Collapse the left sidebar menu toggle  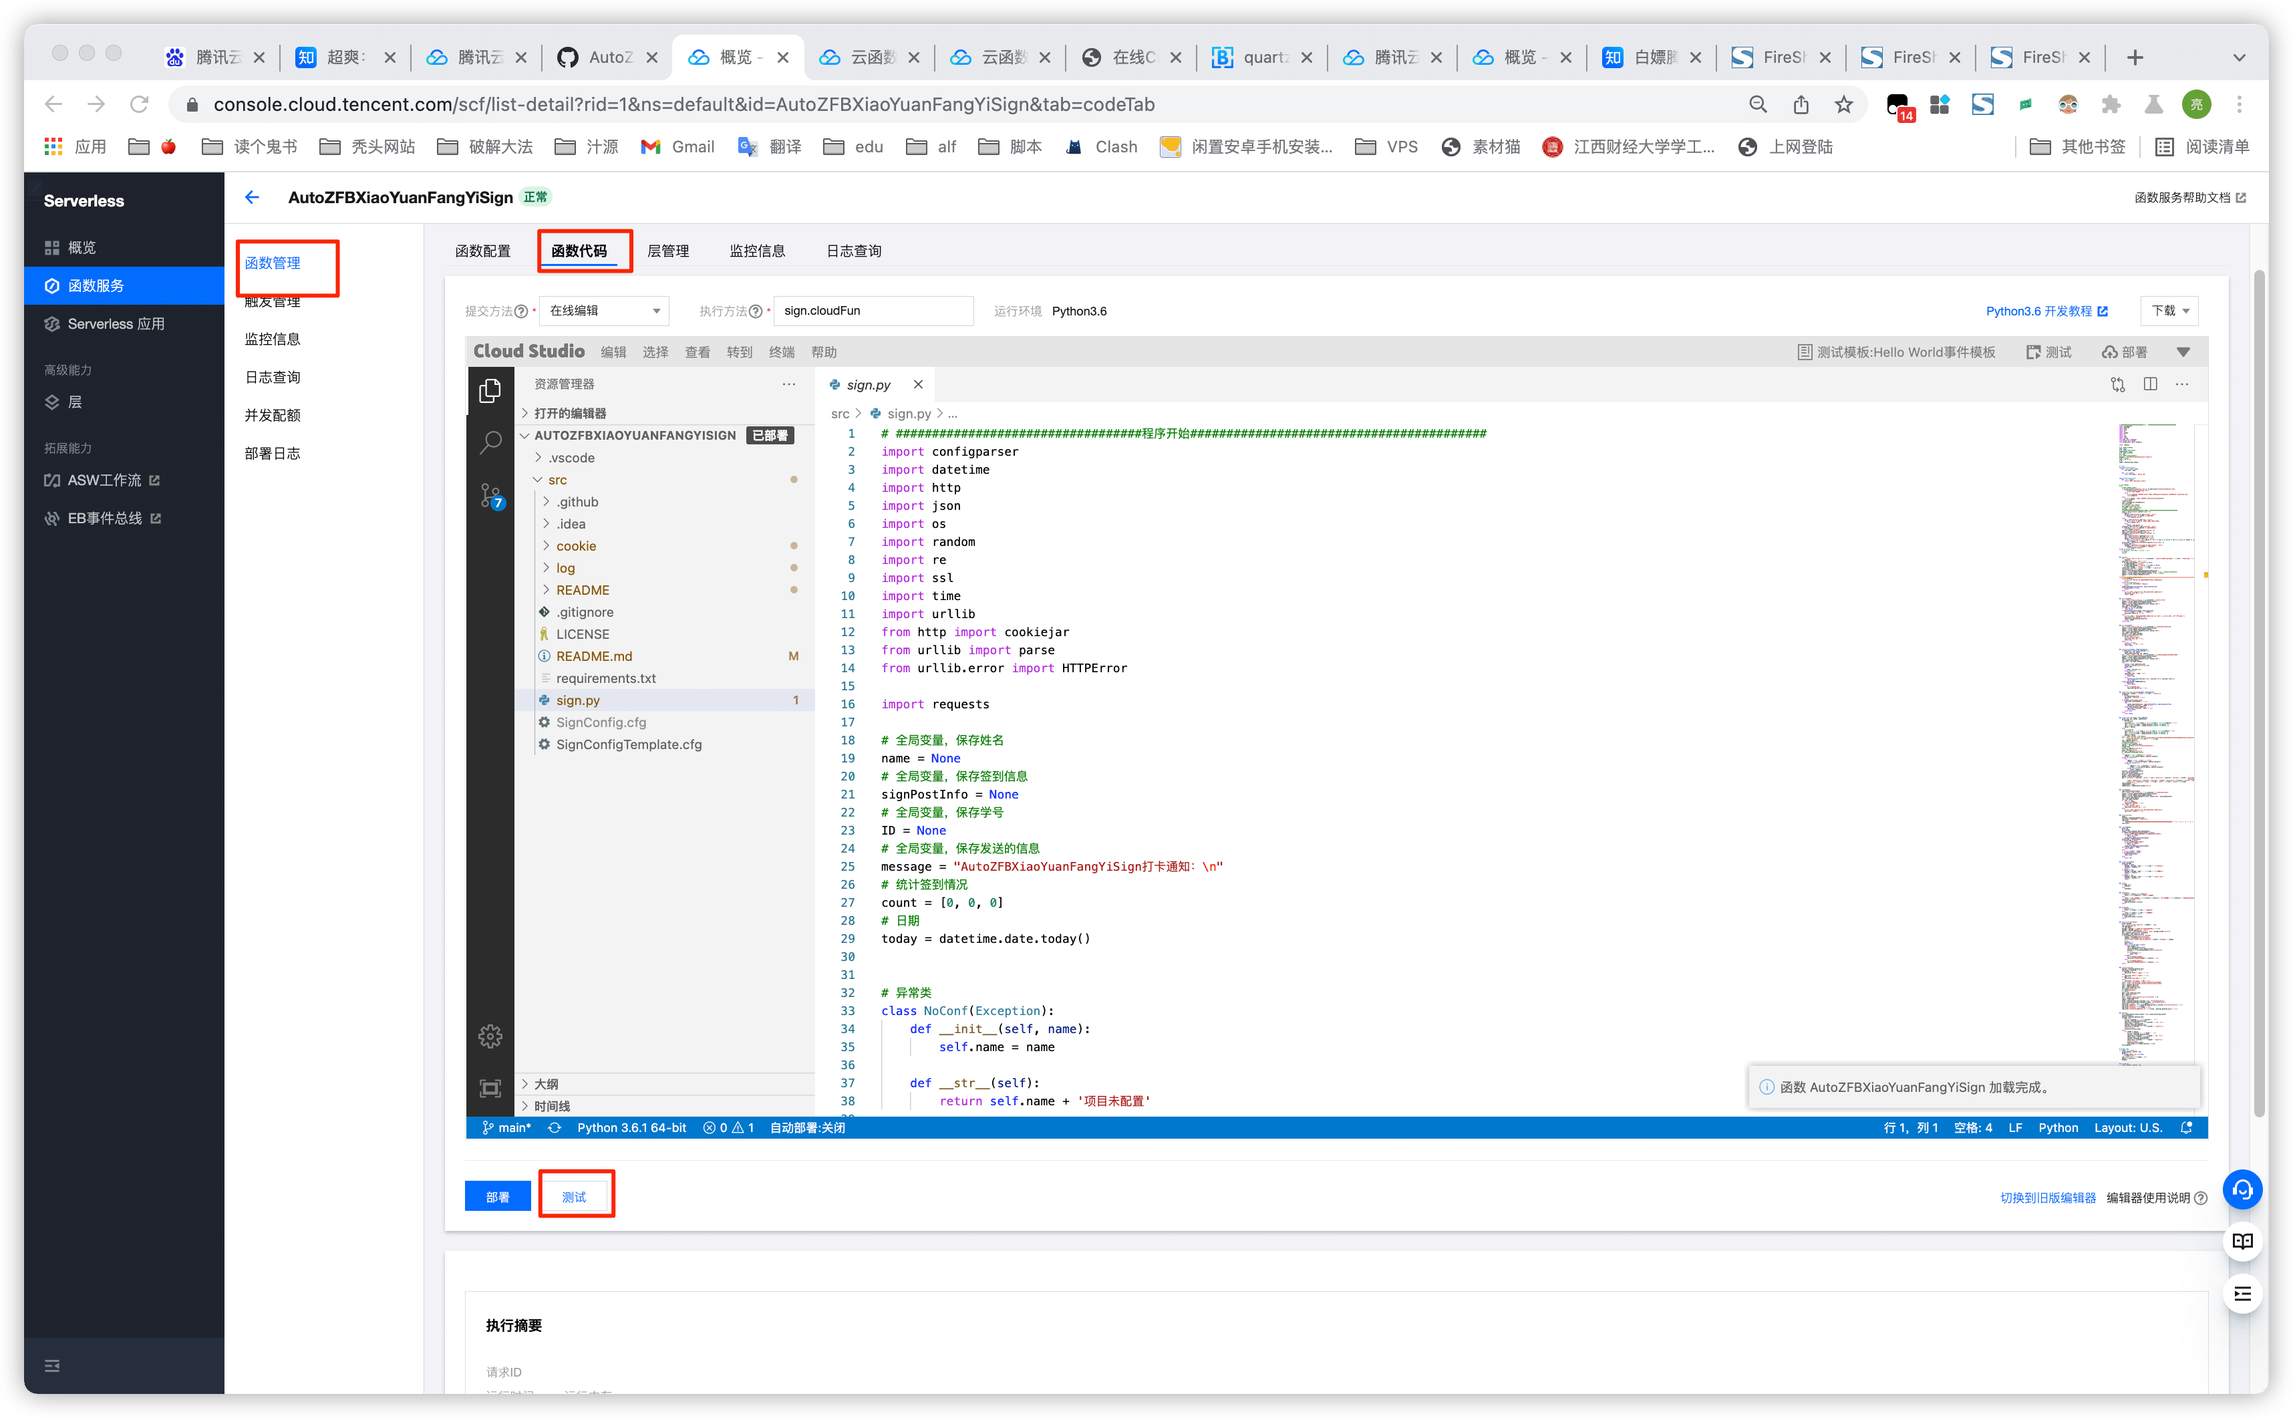[x=53, y=1365]
